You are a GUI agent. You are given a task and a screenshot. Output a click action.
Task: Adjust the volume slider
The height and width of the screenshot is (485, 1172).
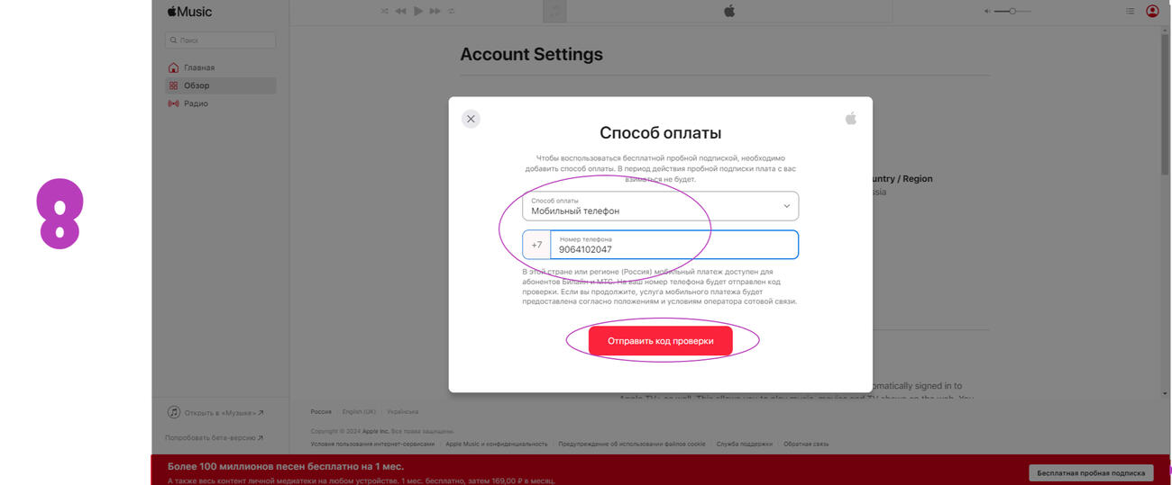[1012, 11]
